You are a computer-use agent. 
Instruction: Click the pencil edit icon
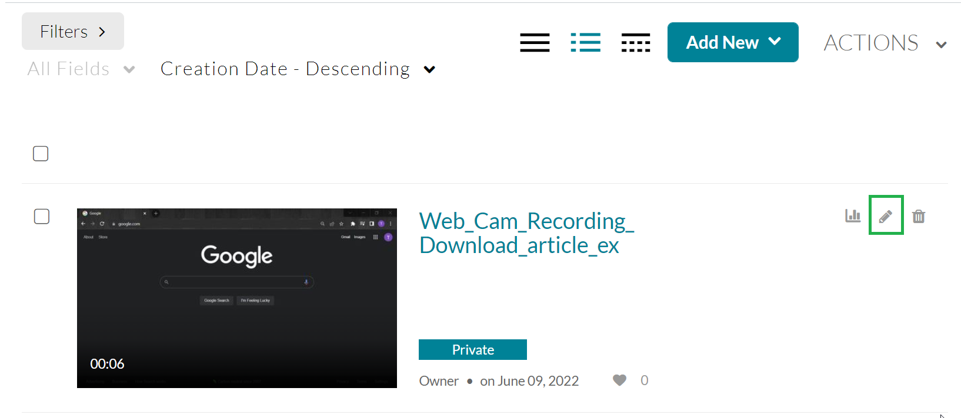(x=886, y=217)
